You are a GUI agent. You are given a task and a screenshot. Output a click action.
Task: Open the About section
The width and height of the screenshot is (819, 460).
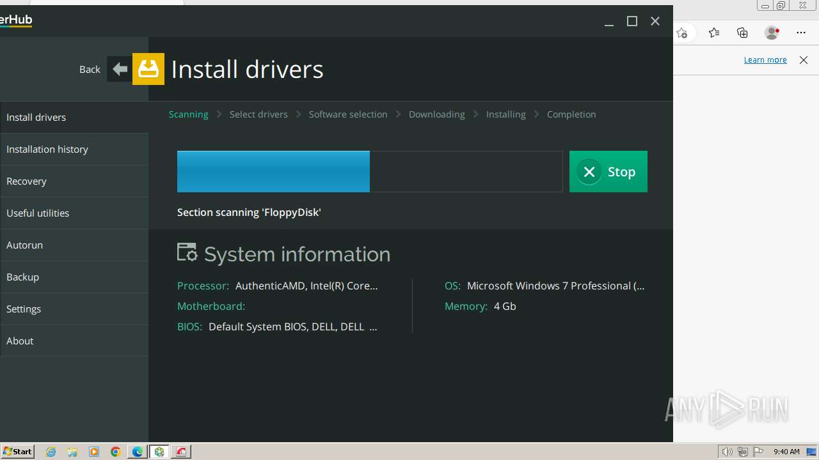[x=74, y=341]
